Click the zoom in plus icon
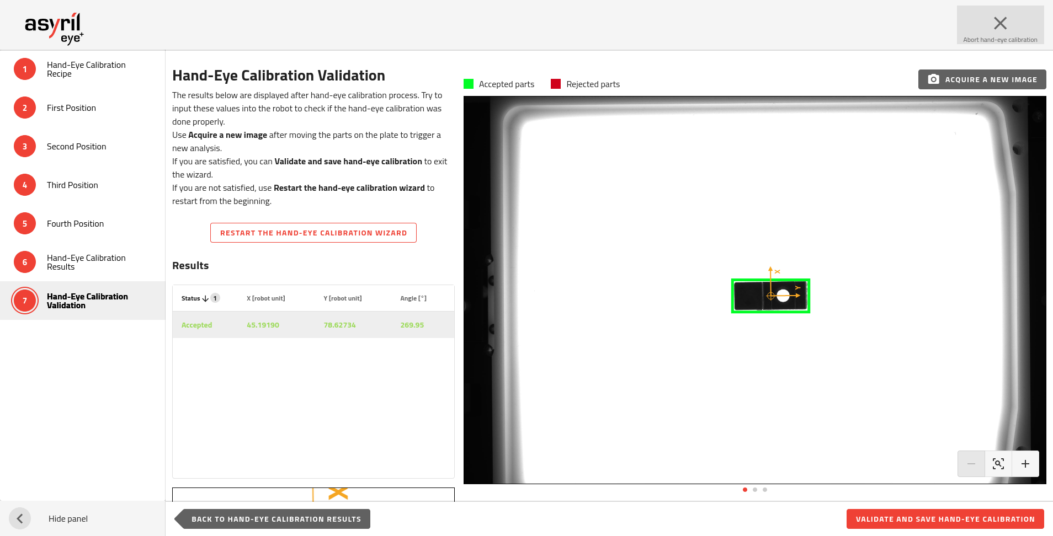This screenshot has height=536, width=1053. click(x=1025, y=464)
